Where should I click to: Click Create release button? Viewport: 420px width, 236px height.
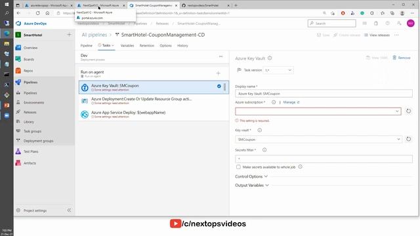(x=346, y=35)
